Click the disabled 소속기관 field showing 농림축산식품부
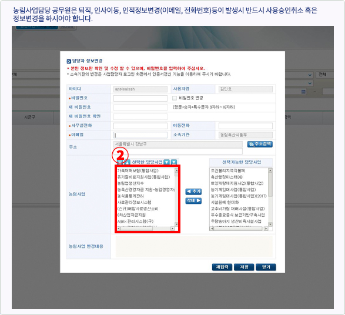The height and width of the screenshot is (315, 345). click(246, 135)
